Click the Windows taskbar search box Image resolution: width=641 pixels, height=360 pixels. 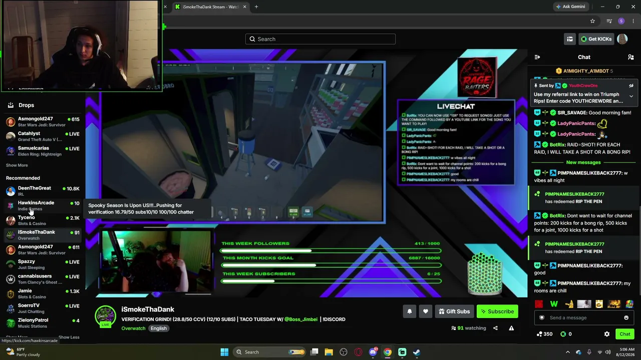point(269,352)
